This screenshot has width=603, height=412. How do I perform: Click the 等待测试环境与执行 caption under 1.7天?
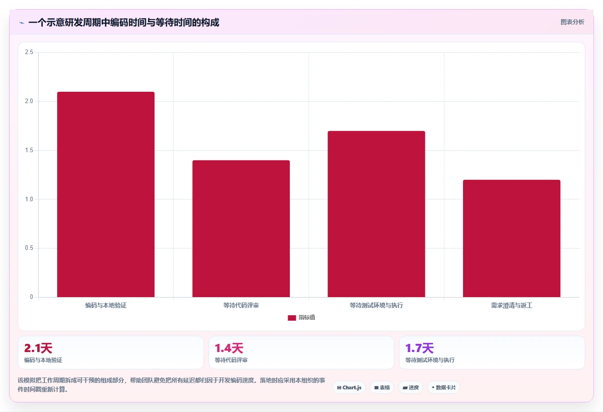pos(430,360)
